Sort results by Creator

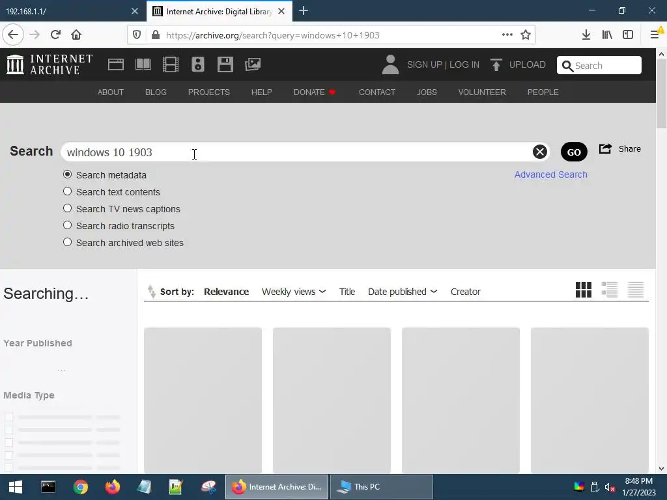click(465, 292)
